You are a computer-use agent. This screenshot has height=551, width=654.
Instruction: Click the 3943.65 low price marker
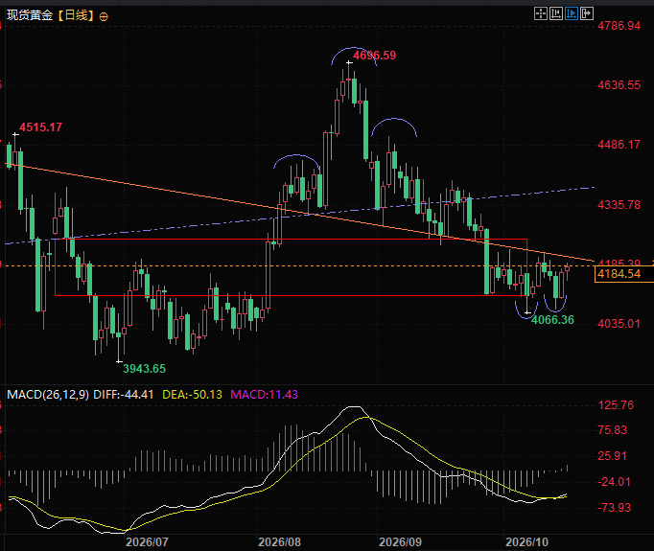(144, 368)
